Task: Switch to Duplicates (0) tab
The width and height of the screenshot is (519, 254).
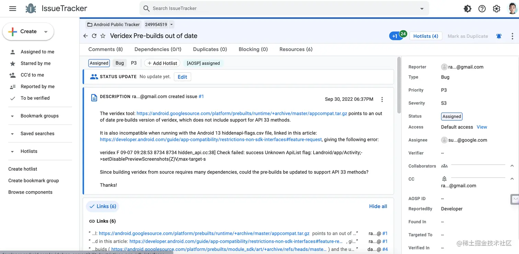Action: tap(210, 49)
